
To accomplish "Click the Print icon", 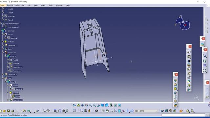I will click(x=12, y=111).
